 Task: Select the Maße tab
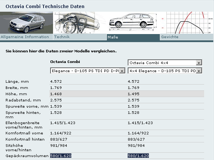click(133, 37)
